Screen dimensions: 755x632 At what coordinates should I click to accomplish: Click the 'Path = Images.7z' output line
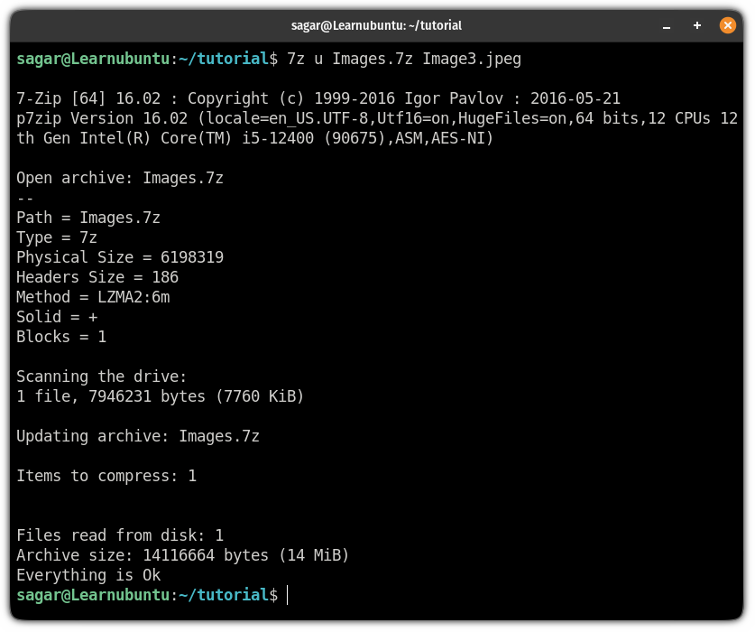(88, 218)
